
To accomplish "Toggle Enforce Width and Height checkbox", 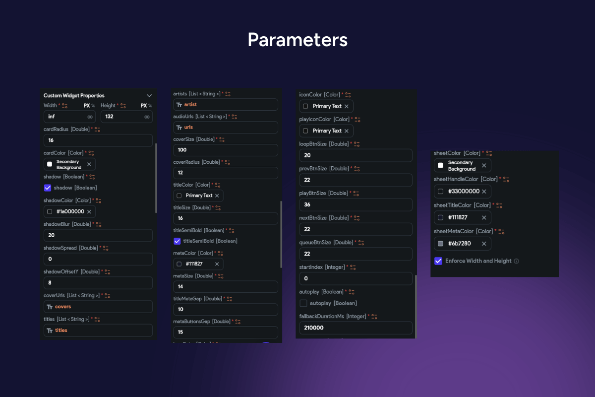I will (438, 261).
